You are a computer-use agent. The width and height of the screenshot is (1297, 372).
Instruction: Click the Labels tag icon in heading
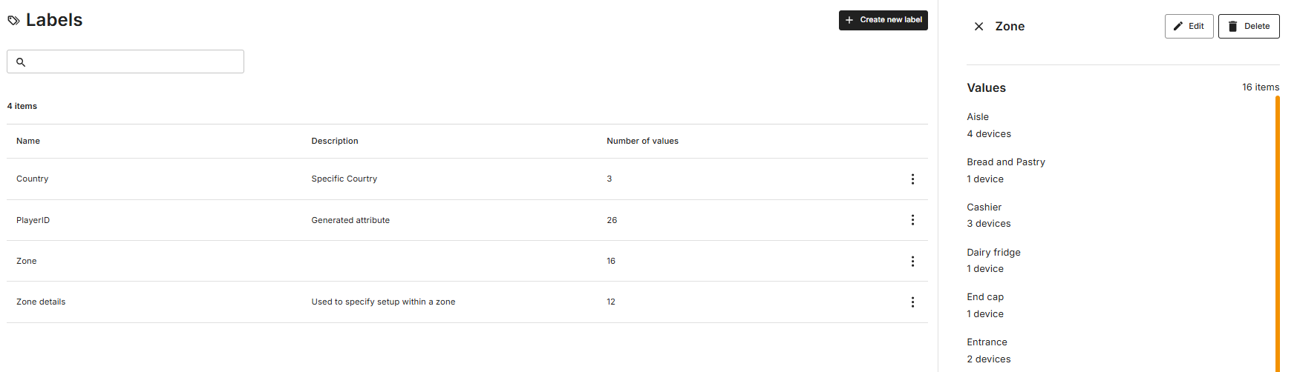[x=13, y=21]
